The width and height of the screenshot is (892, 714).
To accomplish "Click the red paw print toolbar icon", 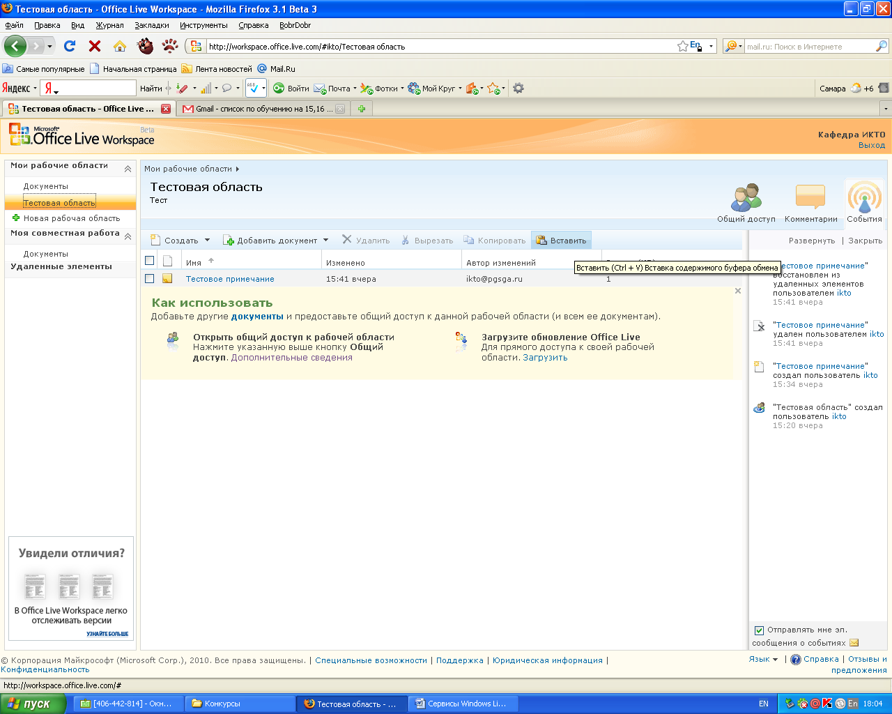I will 170,46.
